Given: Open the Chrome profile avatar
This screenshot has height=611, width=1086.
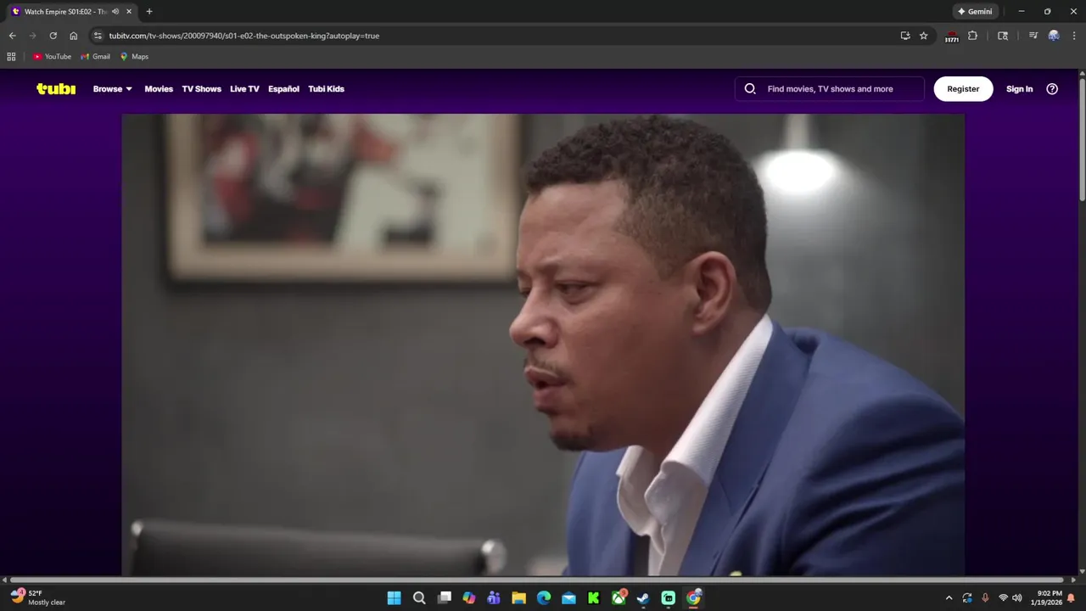Looking at the screenshot, I should [1054, 36].
